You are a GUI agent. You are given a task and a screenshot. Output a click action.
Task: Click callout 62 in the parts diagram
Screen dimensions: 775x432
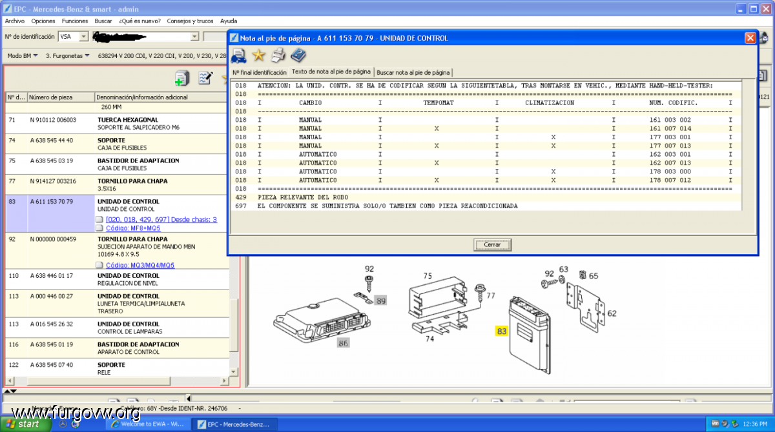[x=612, y=313]
